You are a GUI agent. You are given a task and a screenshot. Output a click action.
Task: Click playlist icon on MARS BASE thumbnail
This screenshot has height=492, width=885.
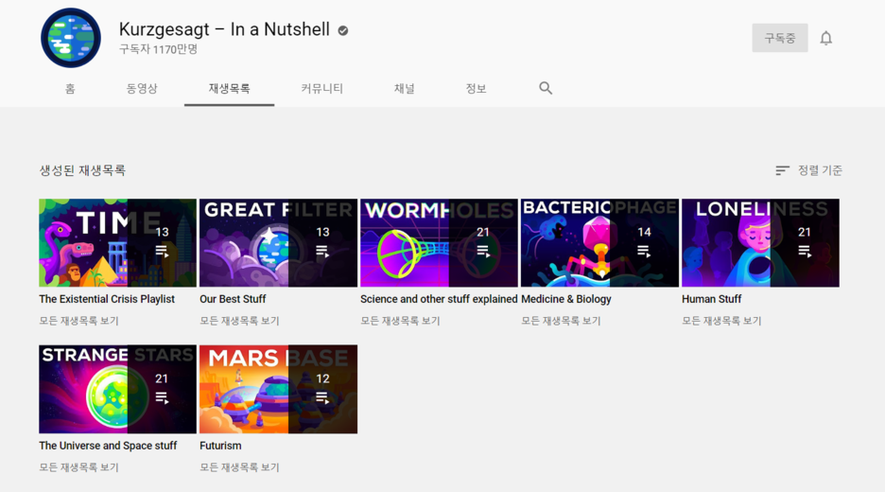click(x=322, y=398)
